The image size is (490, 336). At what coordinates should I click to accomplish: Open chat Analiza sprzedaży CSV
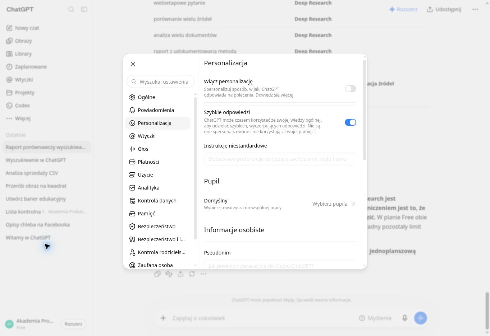pos(47,173)
